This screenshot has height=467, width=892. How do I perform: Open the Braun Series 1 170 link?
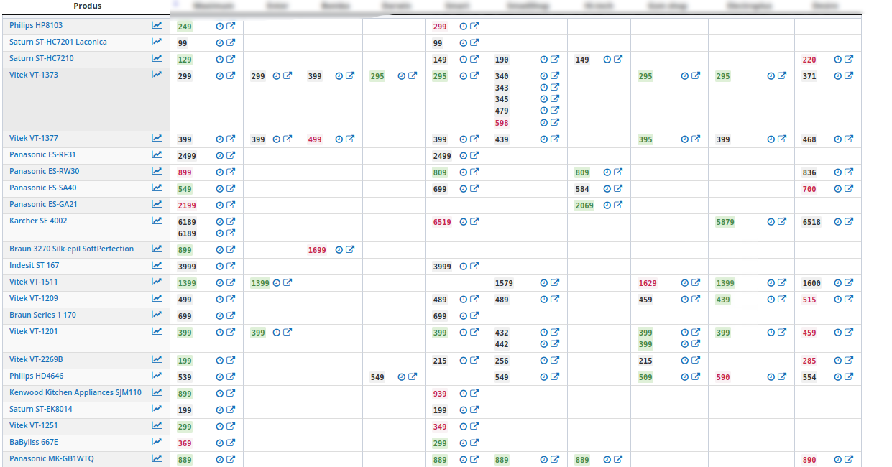(42, 315)
